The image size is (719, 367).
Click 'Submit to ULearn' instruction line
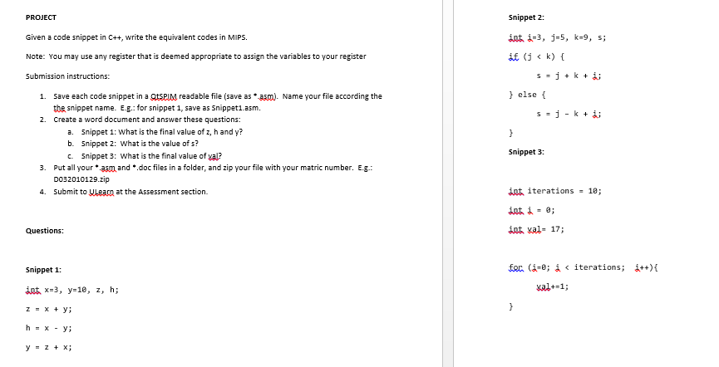[131, 192]
